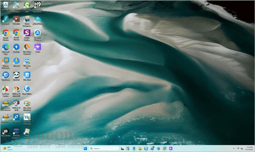
Task: Open DENOISE projects 3 shortcut
Action: (x=16, y=133)
